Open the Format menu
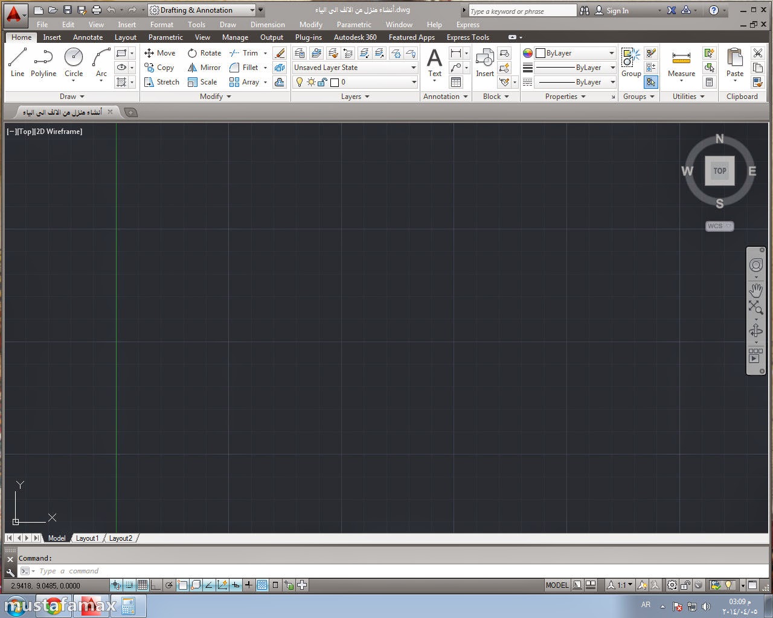The image size is (773, 618). point(162,25)
